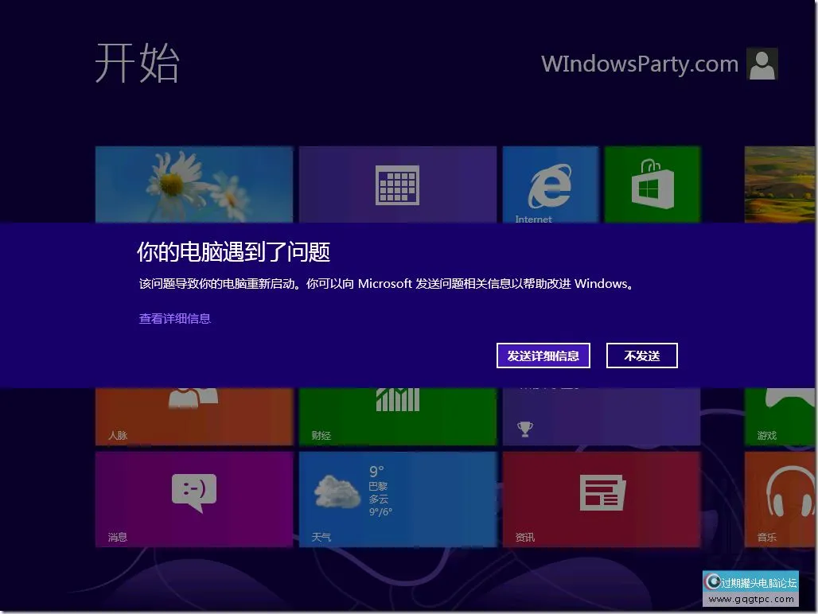Open the 人脉 People tile
This screenshot has height=614, width=818.
pyautogui.click(x=193, y=416)
